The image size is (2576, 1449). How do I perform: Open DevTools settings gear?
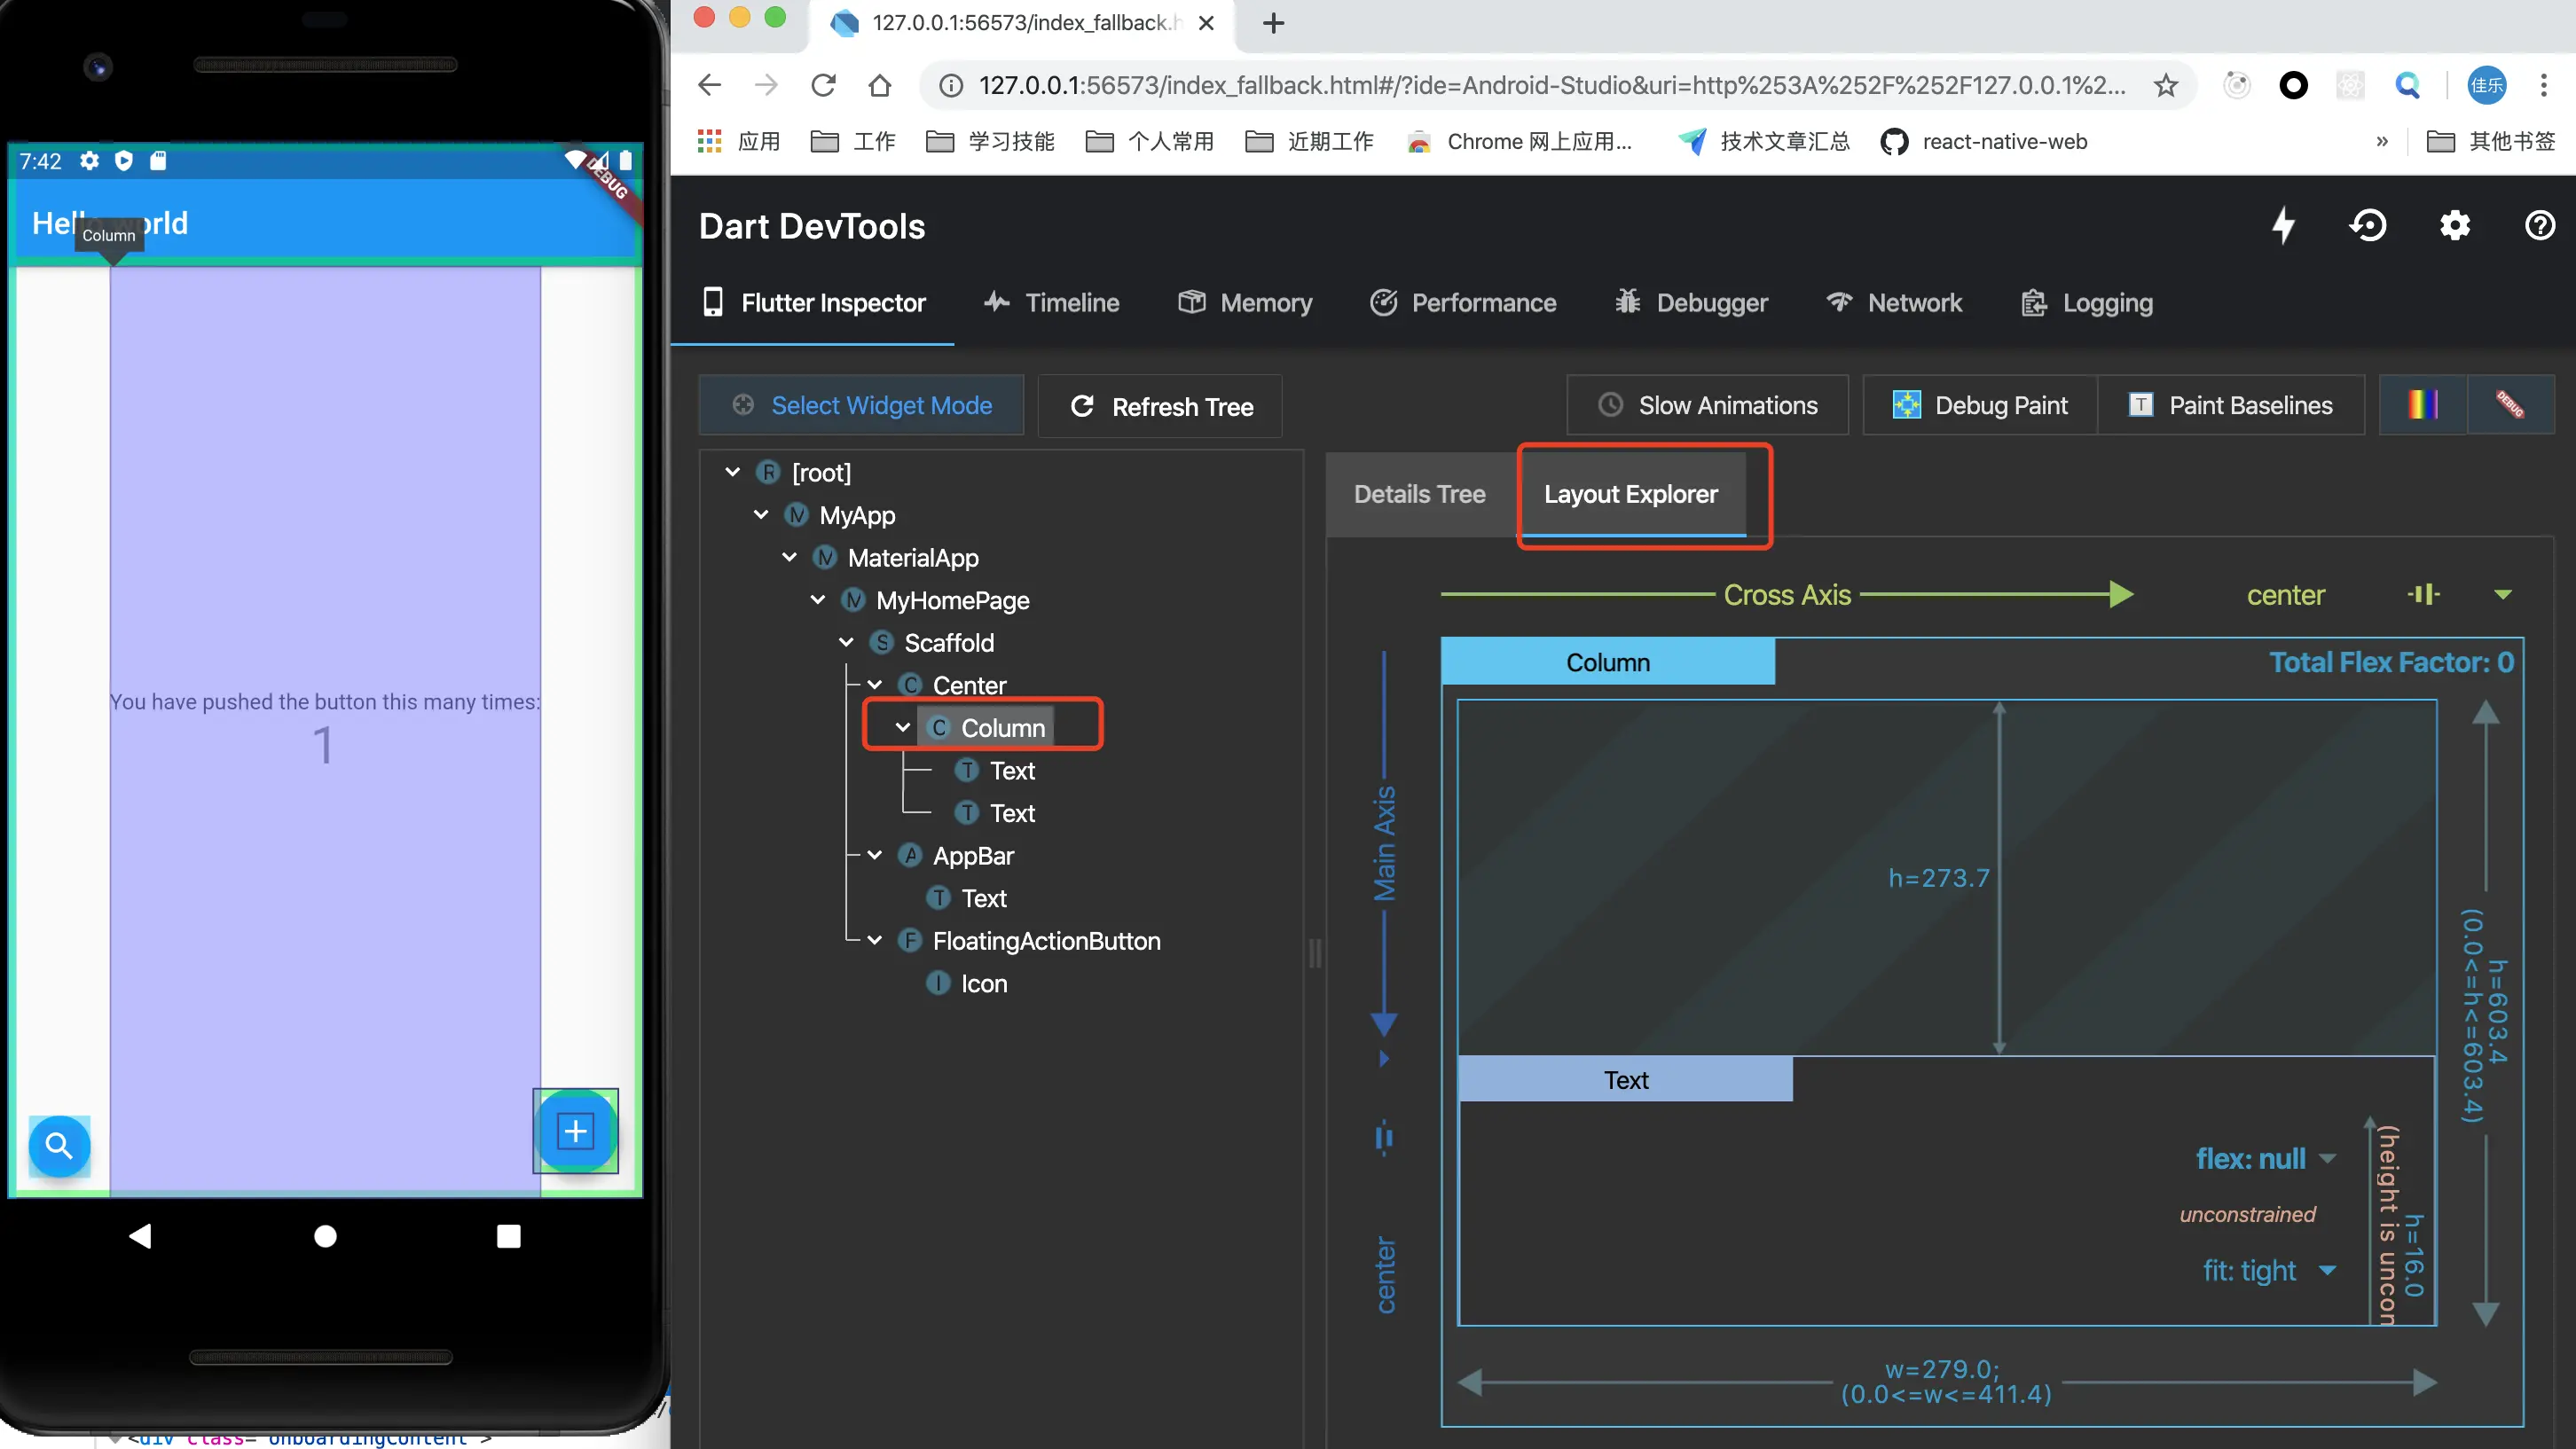pyautogui.click(x=2454, y=226)
